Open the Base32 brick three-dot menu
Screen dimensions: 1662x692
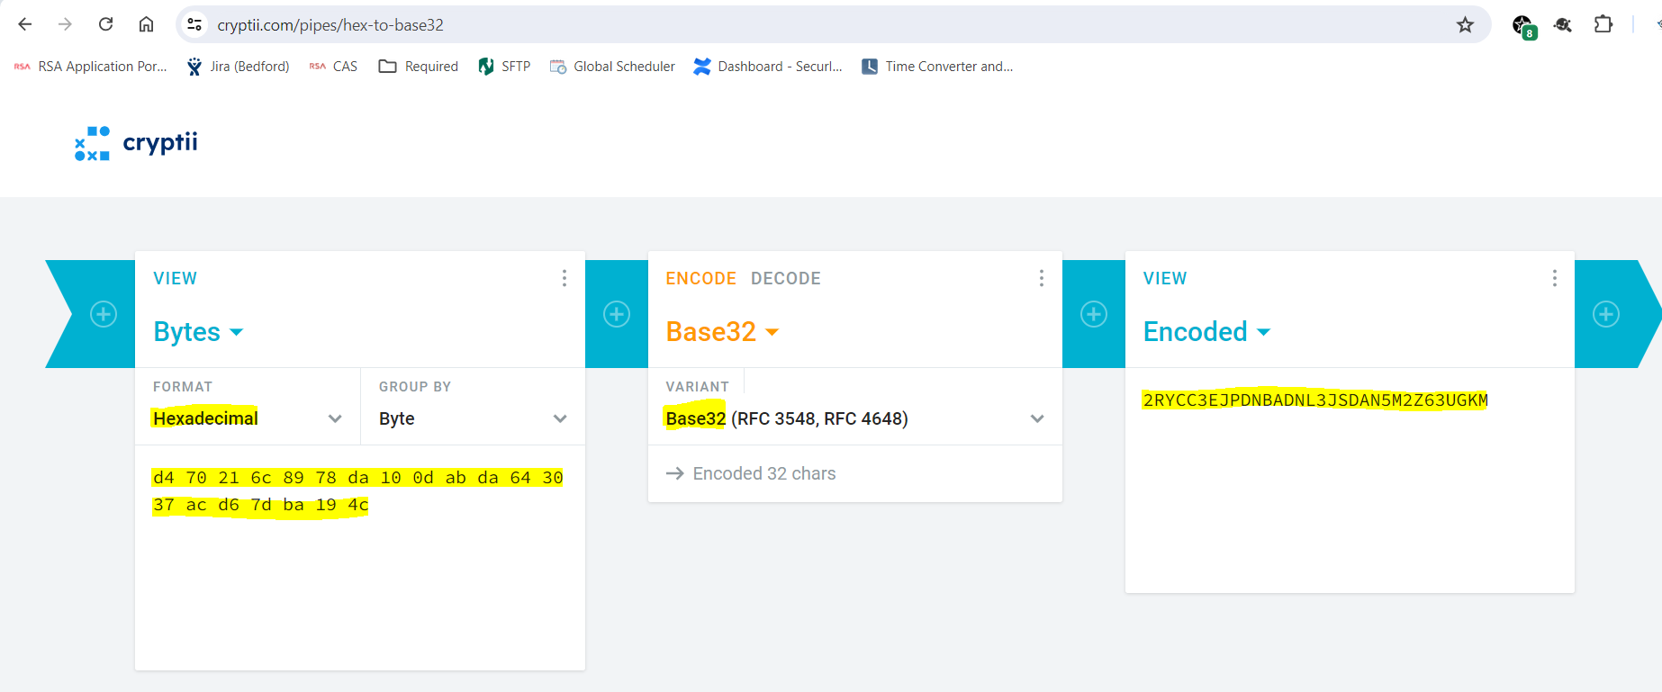(x=1042, y=278)
